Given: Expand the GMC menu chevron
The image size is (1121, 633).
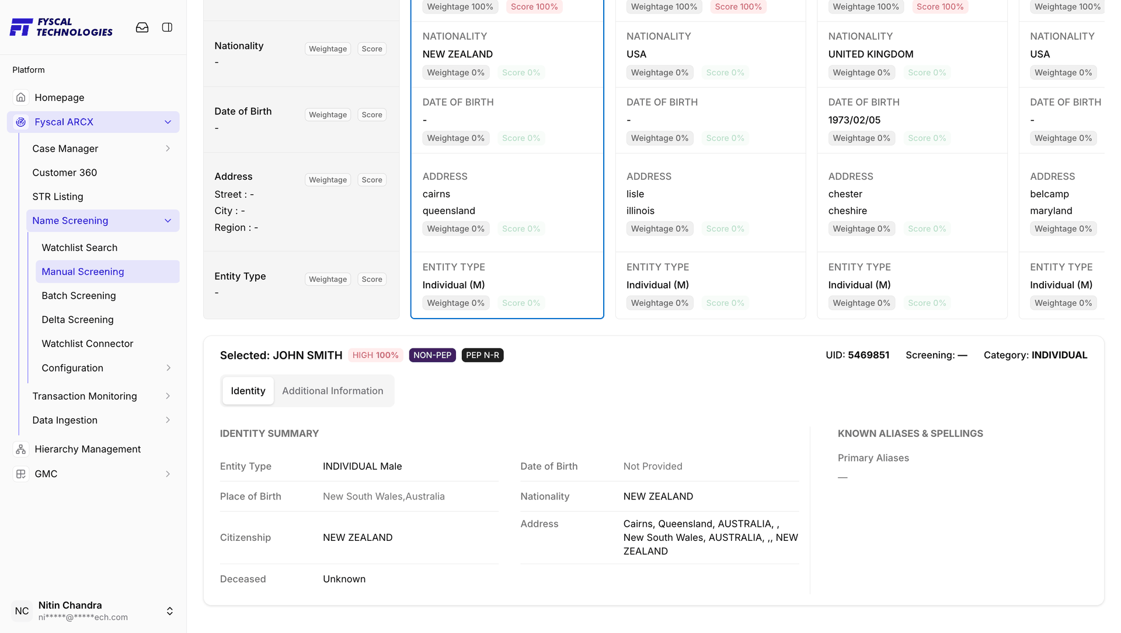Looking at the screenshot, I should pyautogui.click(x=168, y=474).
